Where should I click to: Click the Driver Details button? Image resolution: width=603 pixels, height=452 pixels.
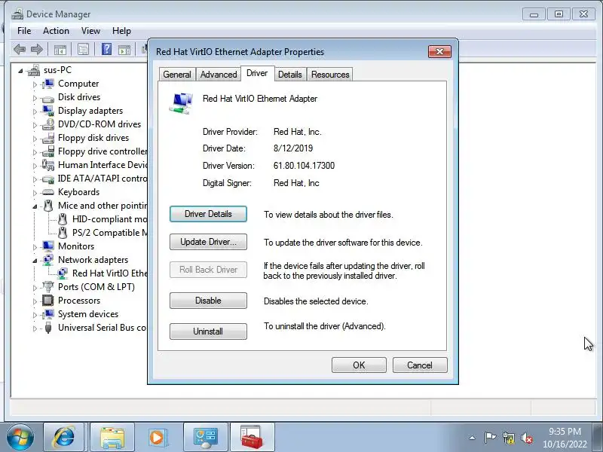(208, 214)
